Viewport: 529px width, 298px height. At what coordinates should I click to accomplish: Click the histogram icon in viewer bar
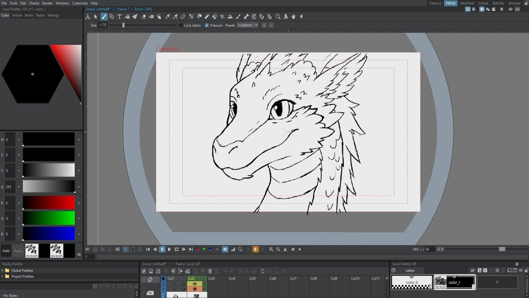tap(233, 249)
